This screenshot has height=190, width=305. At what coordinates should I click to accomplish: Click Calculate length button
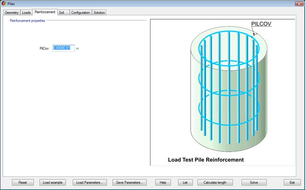pyautogui.click(x=215, y=182)
